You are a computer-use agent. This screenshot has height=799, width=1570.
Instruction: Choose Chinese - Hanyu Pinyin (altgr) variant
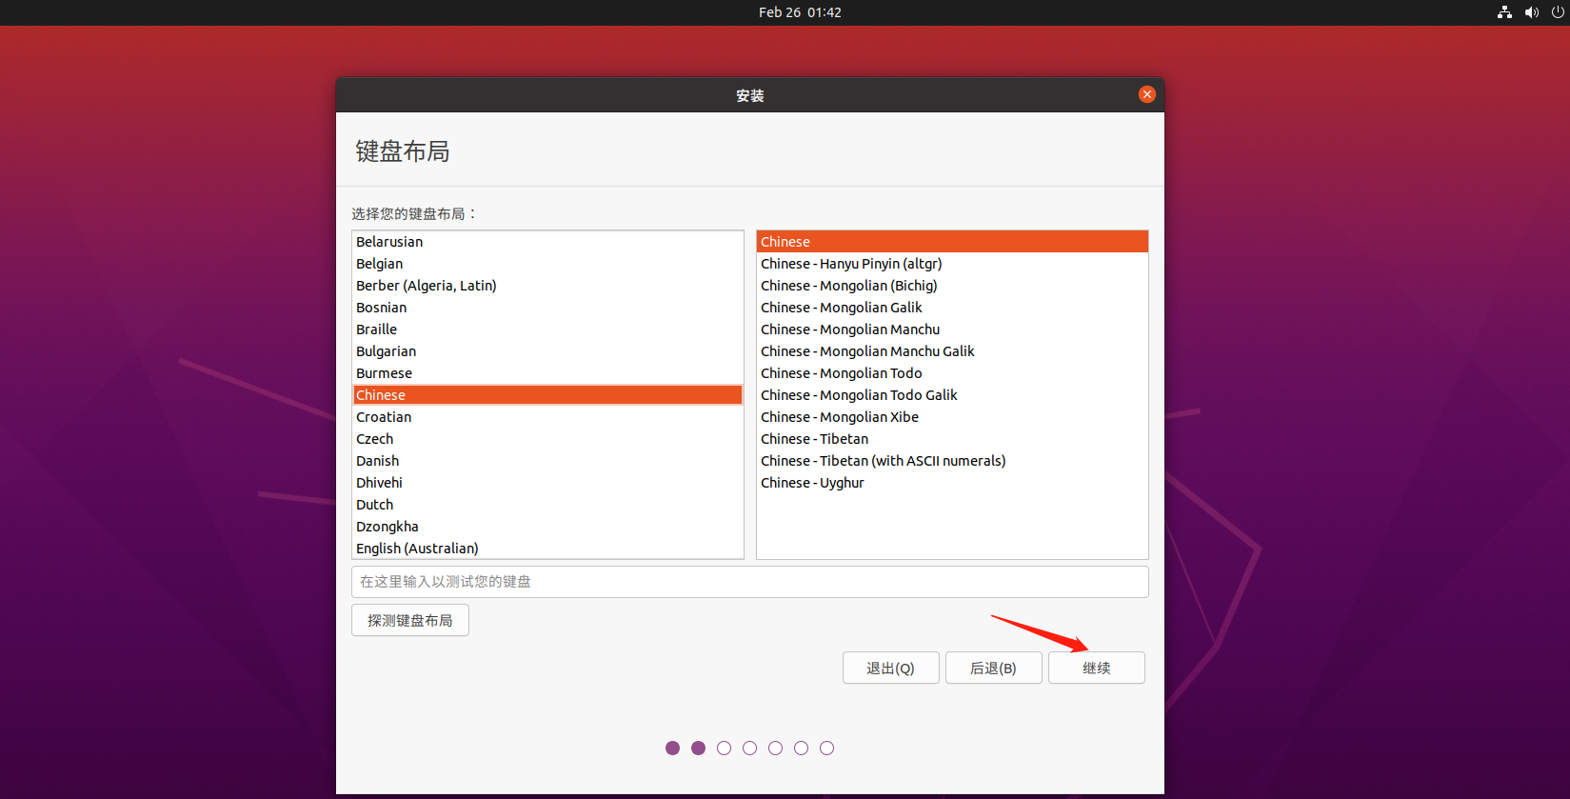click(952, 264)
